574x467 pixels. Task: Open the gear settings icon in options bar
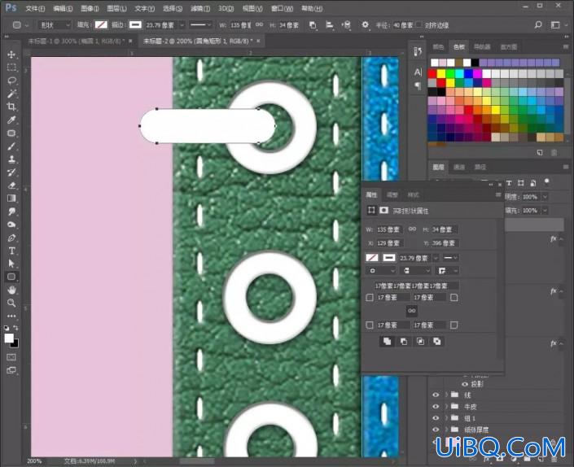(365, 25)
